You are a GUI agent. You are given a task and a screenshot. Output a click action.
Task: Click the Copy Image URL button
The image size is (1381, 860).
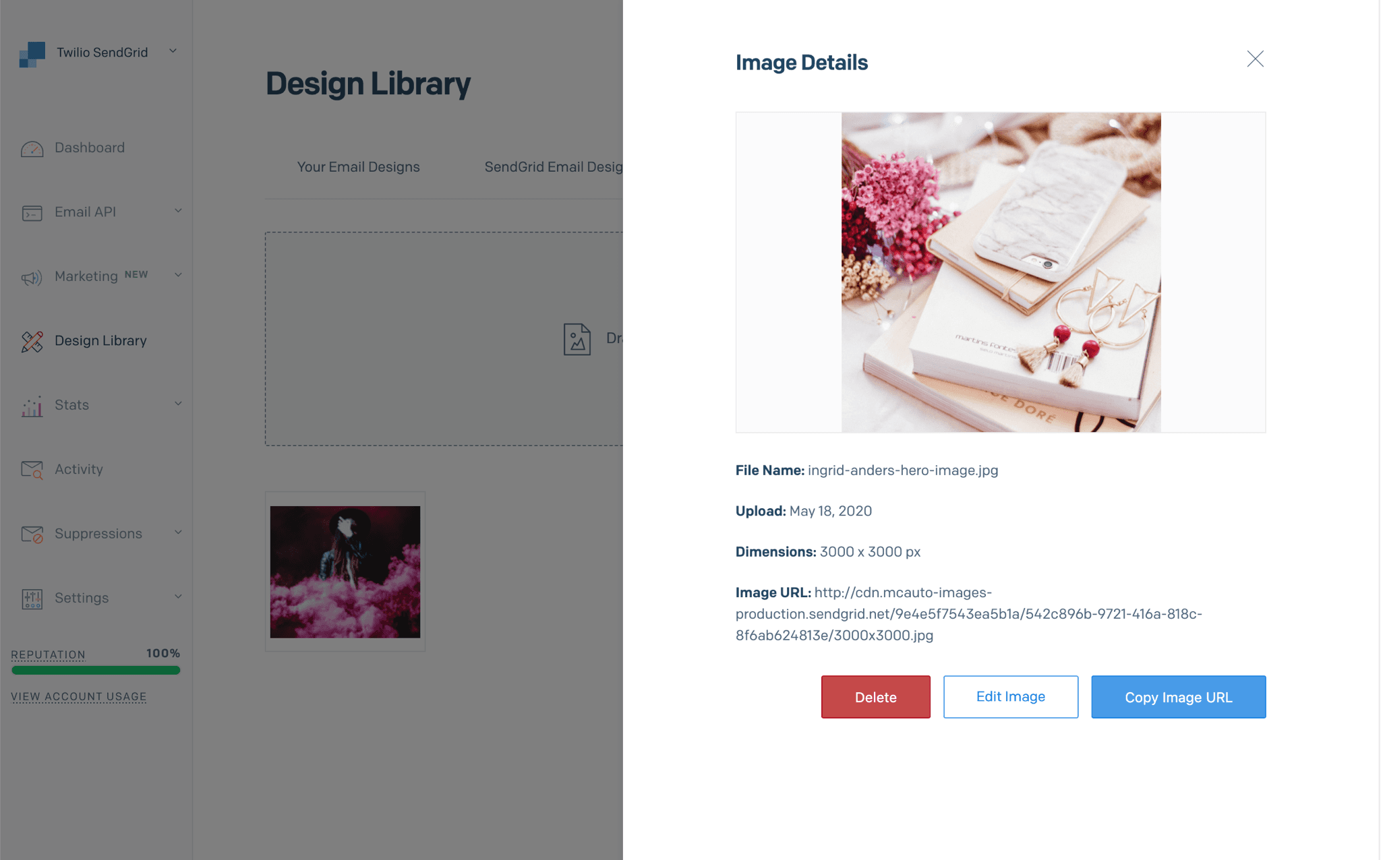pyautogui.click(x=1177, y=697)
